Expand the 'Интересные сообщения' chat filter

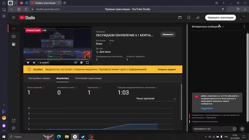[x=208, y=27]
